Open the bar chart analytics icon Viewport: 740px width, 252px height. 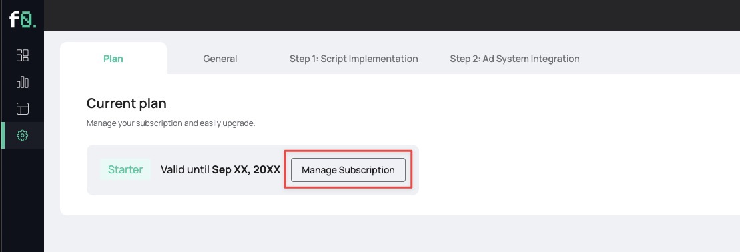click(22, 82)
